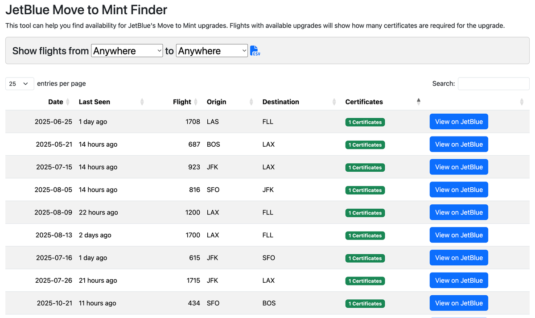Image resolution: width=535 pixels, height=318 pixels.
Task: Sort the last unnamed column arrows
Action: pos(522,102)
